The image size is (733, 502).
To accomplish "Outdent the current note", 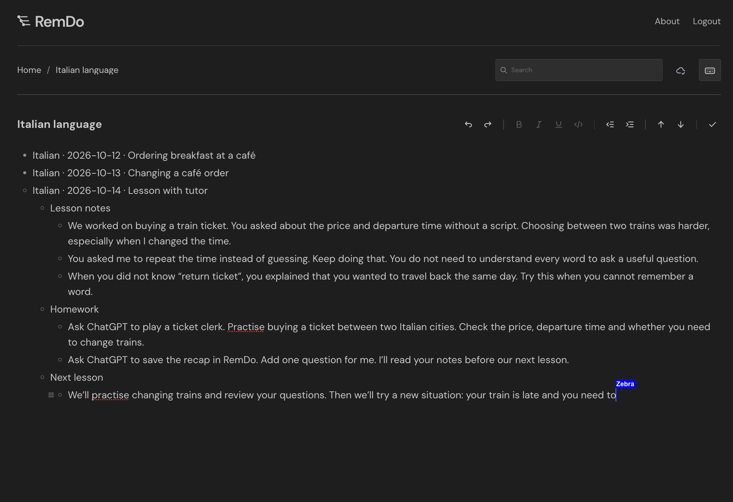I will 610,125.
